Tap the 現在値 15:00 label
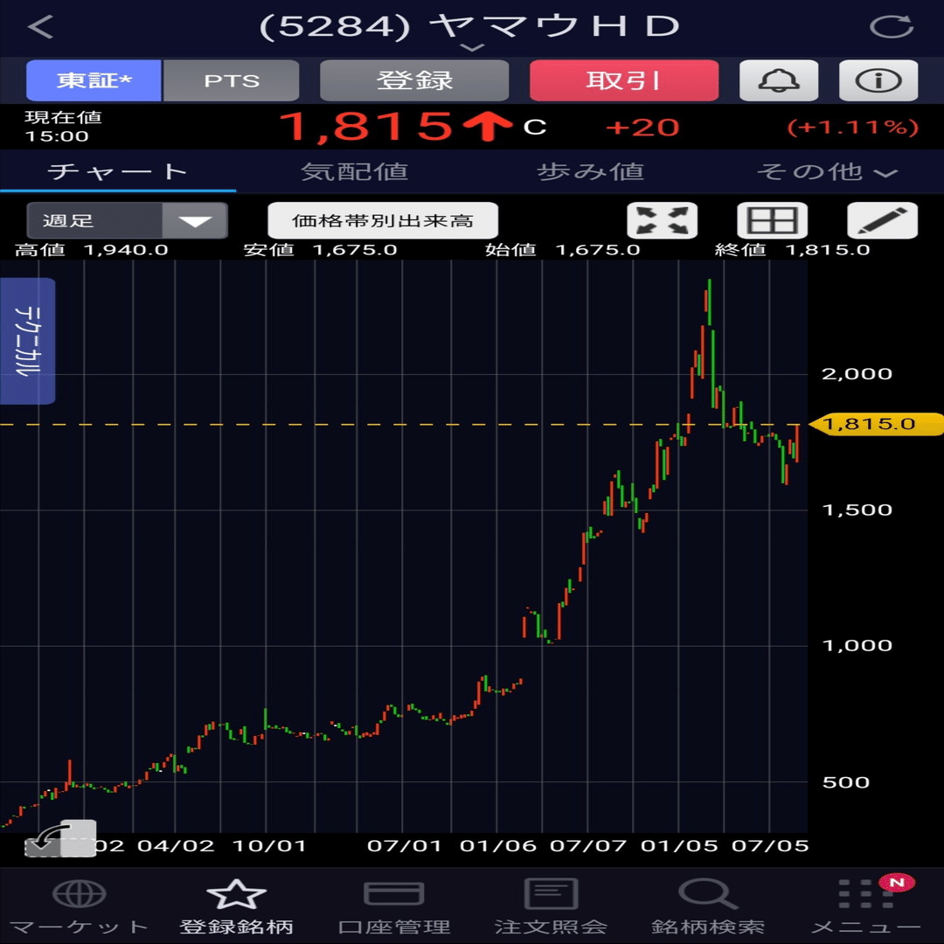 coord(63,127)
